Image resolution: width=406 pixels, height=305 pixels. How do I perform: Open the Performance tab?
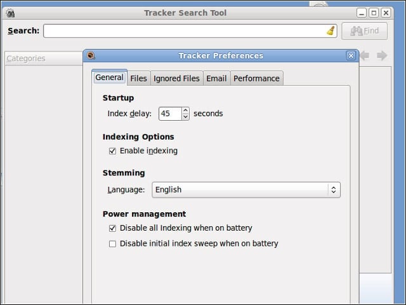pyautogui.click(x=256, y=78)
